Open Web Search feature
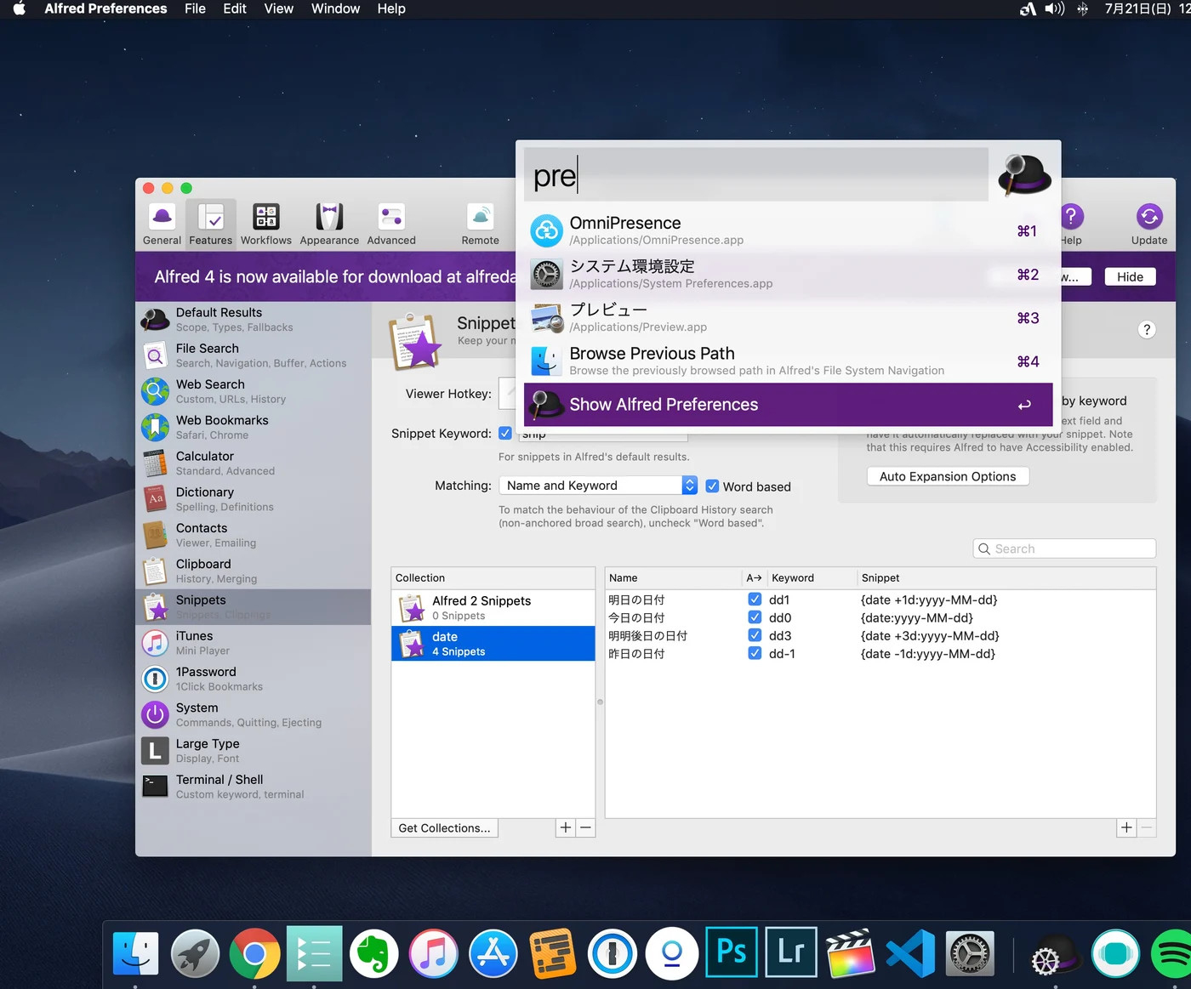 tap(254, 391)
